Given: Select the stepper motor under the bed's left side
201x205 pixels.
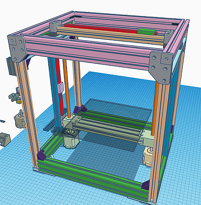Looking at the screenshot, I should (71, 139).
